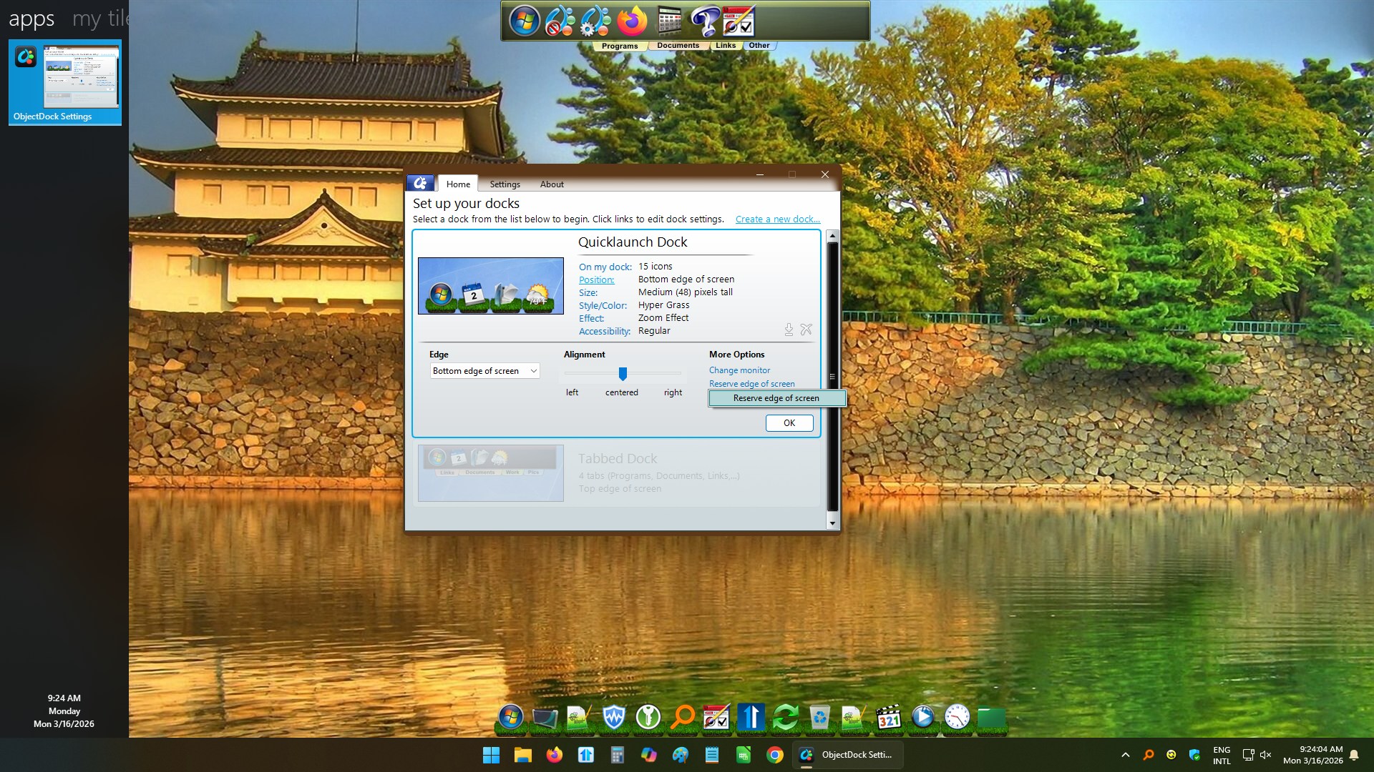1374x772 pixels.
Task: Click the alignment slider handle
Action: 623,374
